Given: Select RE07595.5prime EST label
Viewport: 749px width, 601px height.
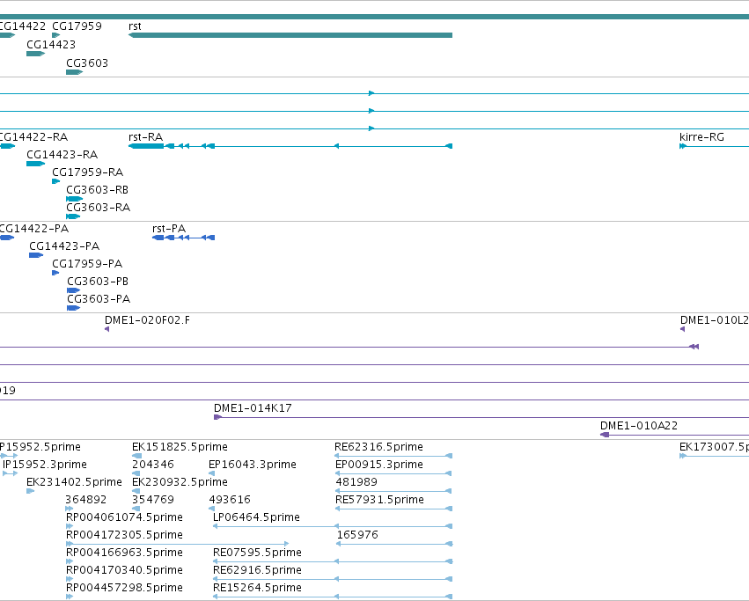Looking at the screenshot, I should 257,553.
